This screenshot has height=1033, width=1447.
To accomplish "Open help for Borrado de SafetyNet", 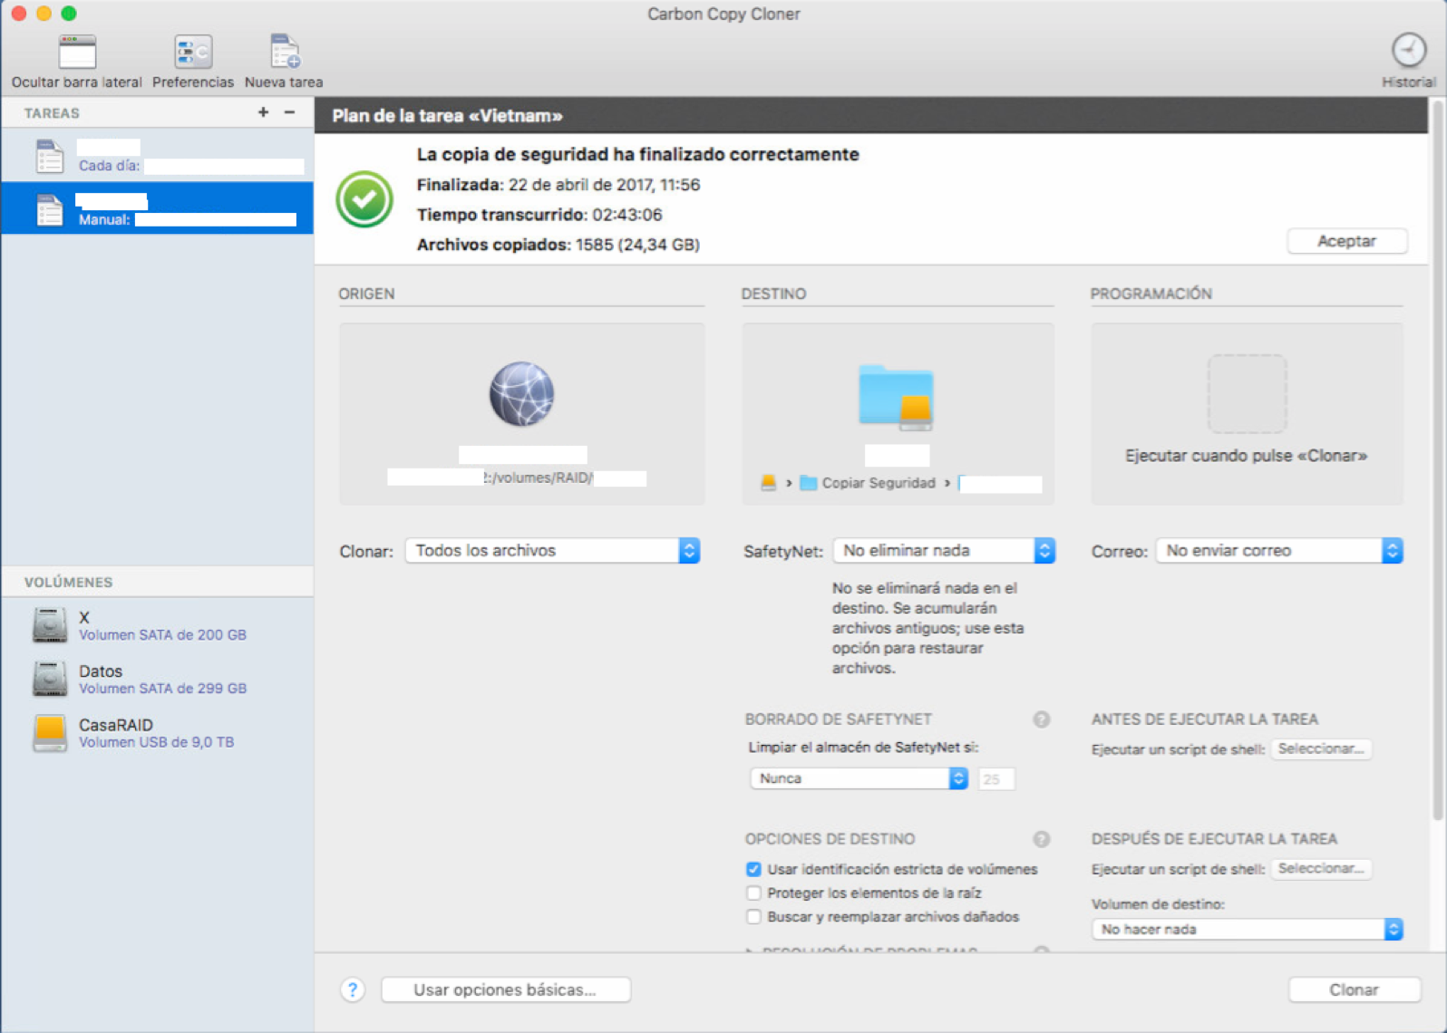I will coord(1042,719).
